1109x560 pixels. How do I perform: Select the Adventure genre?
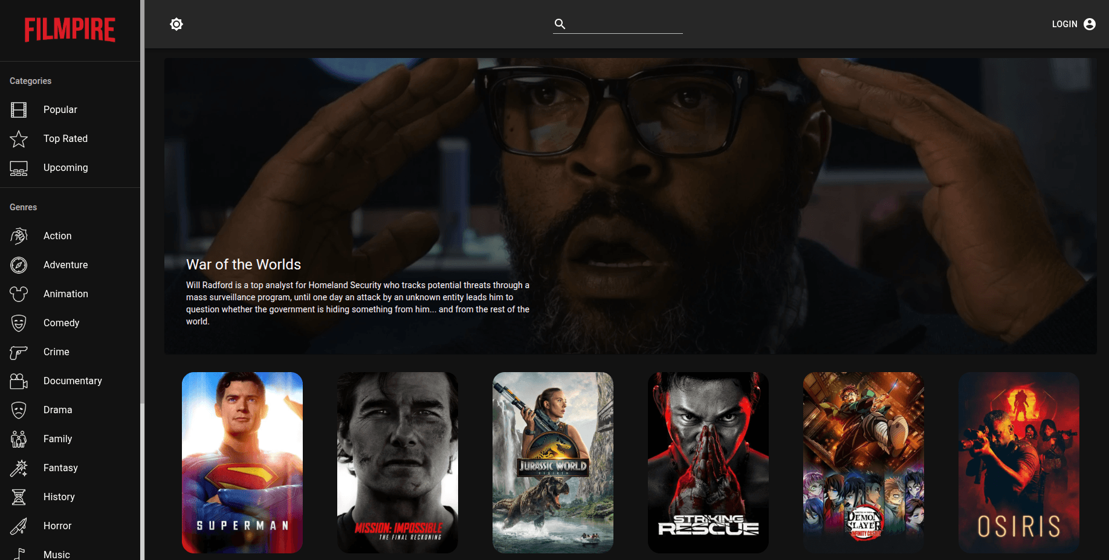[70, 265]
